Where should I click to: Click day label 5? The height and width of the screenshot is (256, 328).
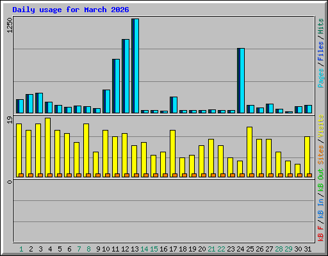(x=60, y=249)
